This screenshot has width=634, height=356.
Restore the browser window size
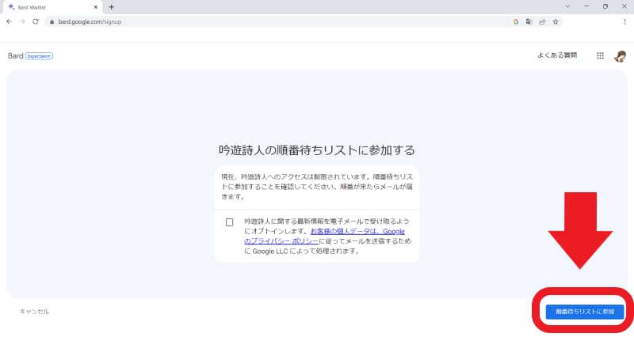(605, 6)
